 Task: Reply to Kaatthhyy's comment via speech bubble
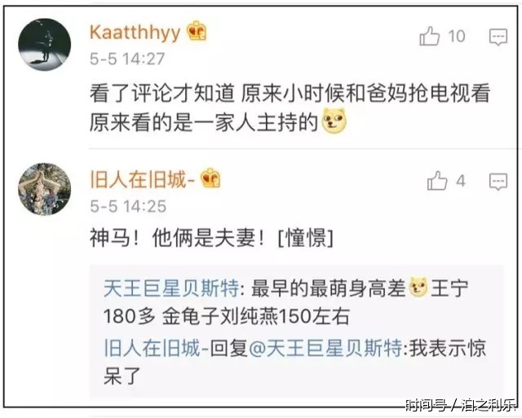(498, 37)
